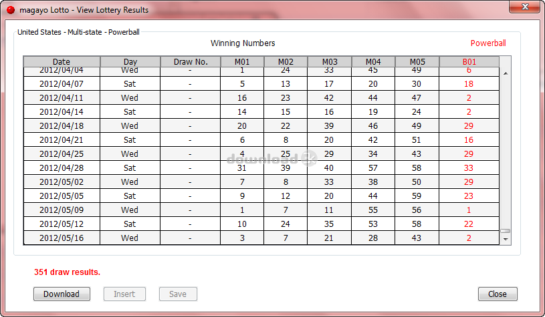Screen dimensions: 545x317
Task: Click the scrollbar down arrow
Action: tap(506, 238)
